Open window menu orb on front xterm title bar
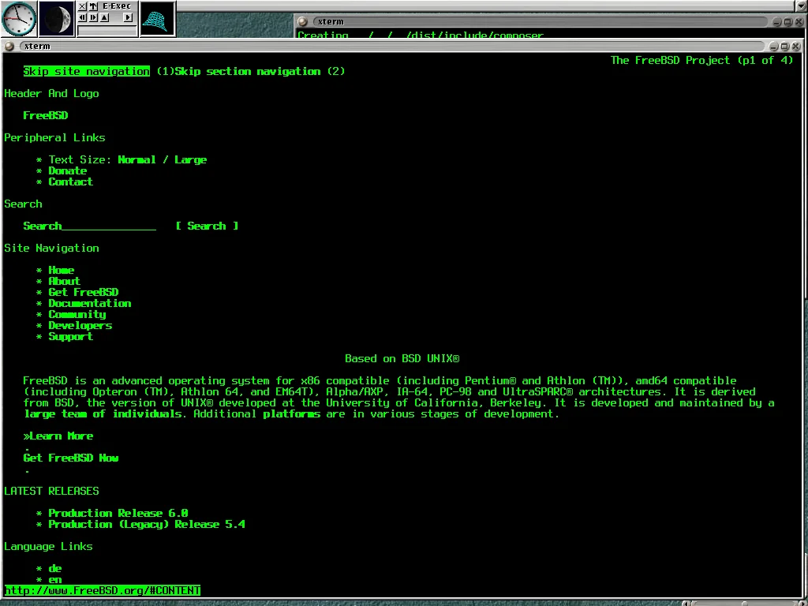The width and height of the screenshot is (808, 606). coord(10,47)
